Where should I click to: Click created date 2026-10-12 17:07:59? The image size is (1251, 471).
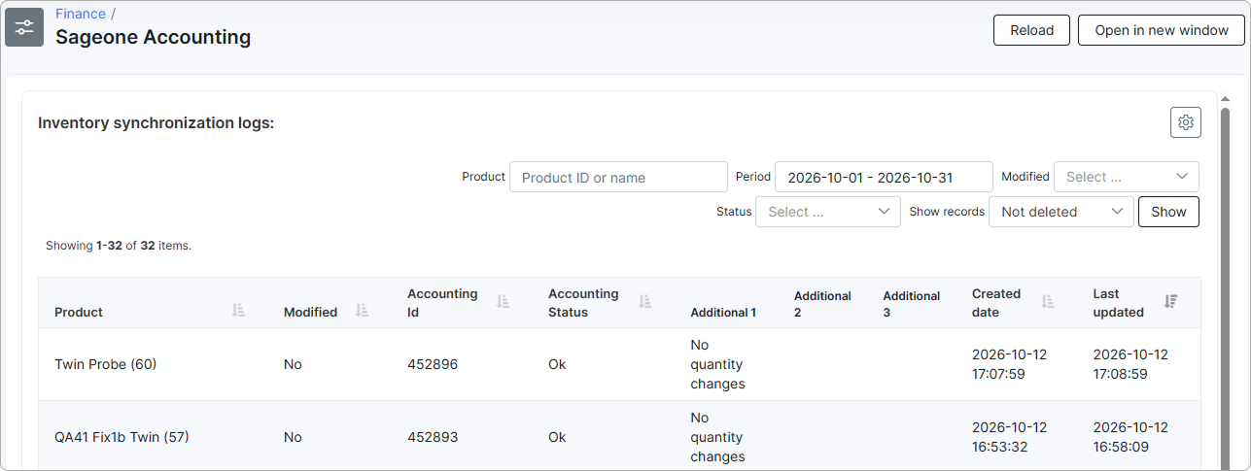pos(1009,364)
